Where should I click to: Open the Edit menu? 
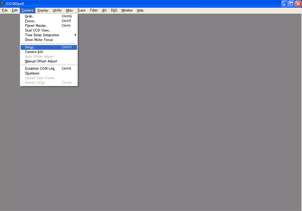coord(15,10)
